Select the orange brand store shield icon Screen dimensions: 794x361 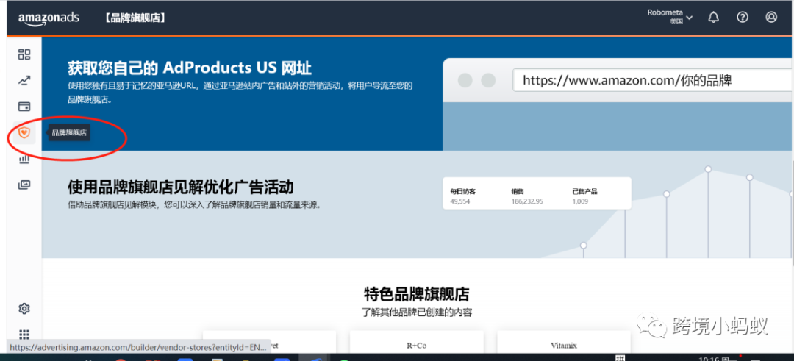[24, 132]
